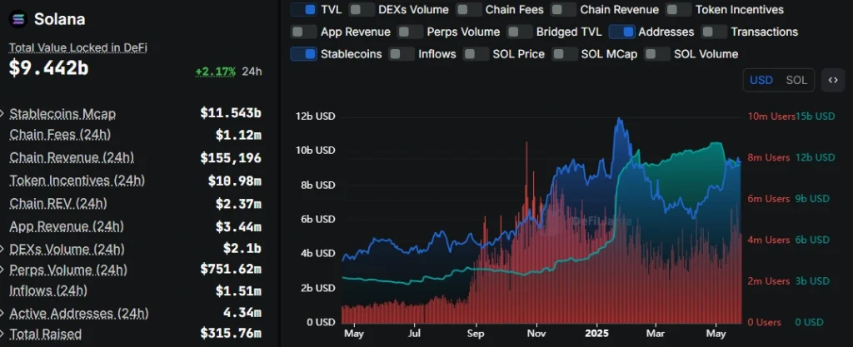
Task: Expand the DEXs Volume (24h) row
Action: coord(131,250)
